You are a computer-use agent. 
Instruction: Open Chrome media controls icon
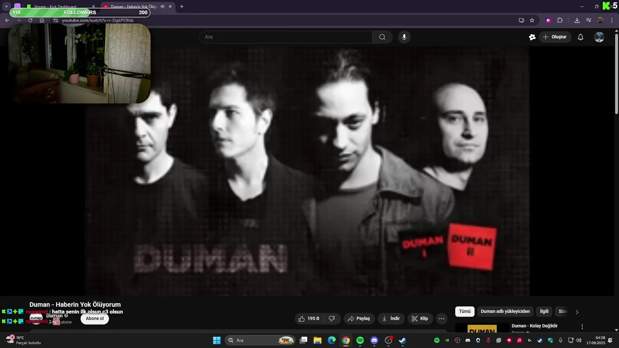point(589,20)
